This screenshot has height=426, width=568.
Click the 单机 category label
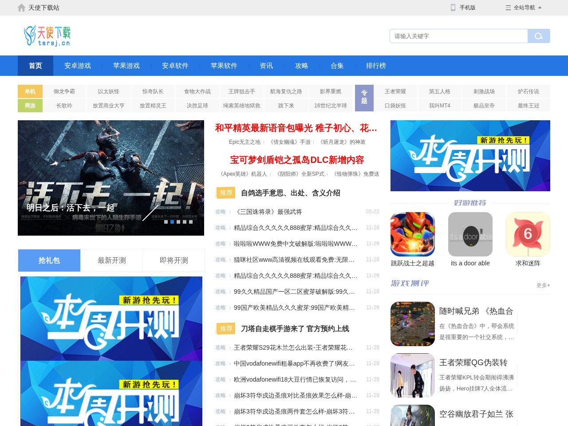(x=30, y=91)
